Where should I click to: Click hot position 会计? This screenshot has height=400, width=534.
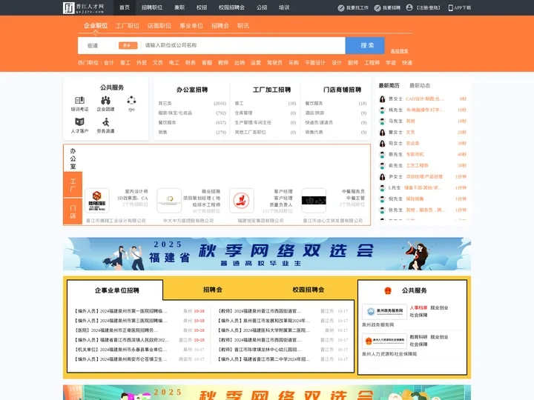click(x=108, y=62)
